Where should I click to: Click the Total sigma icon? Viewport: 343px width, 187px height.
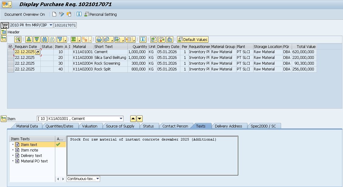point(74,39)
